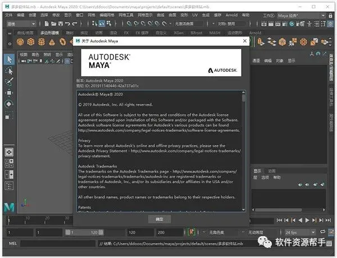Viewport: 337px width, 258px height.
Task: Expand the shelf scroll arrows at right
Action: (x=330, y=42)
